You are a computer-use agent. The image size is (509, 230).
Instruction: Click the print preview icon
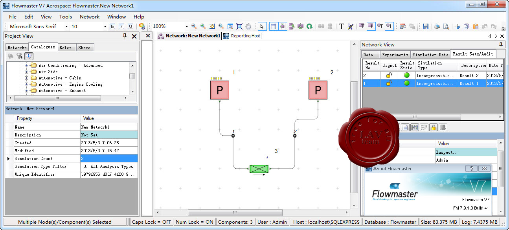point(446,26)
